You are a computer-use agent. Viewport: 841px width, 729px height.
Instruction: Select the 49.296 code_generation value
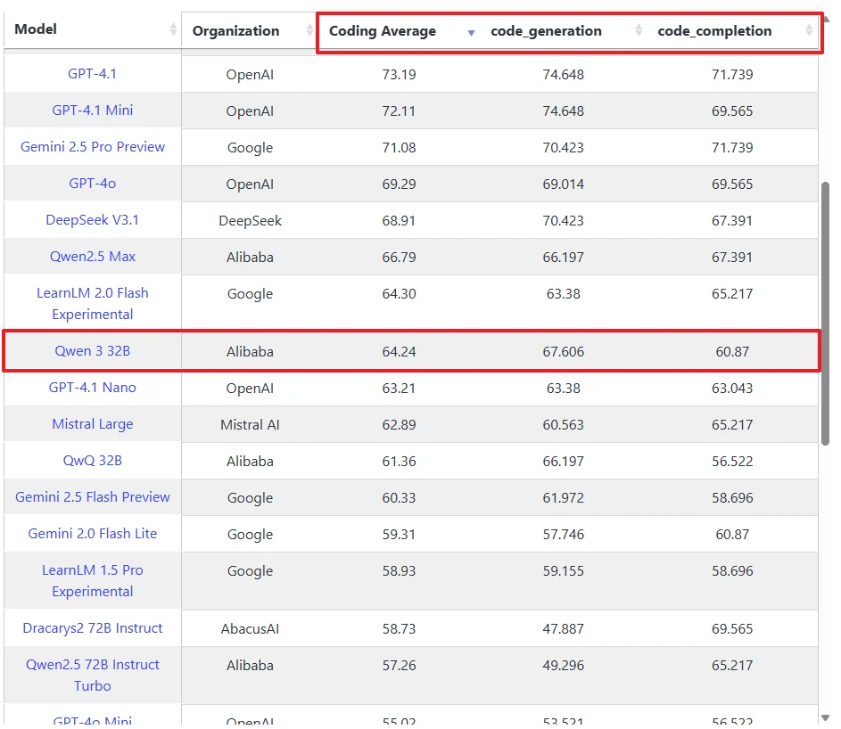click(563, 665)
